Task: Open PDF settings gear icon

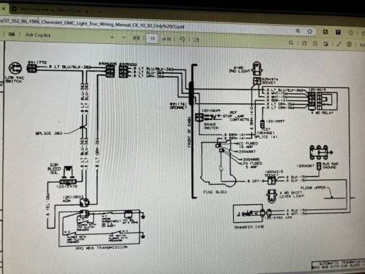Action: 349,45
